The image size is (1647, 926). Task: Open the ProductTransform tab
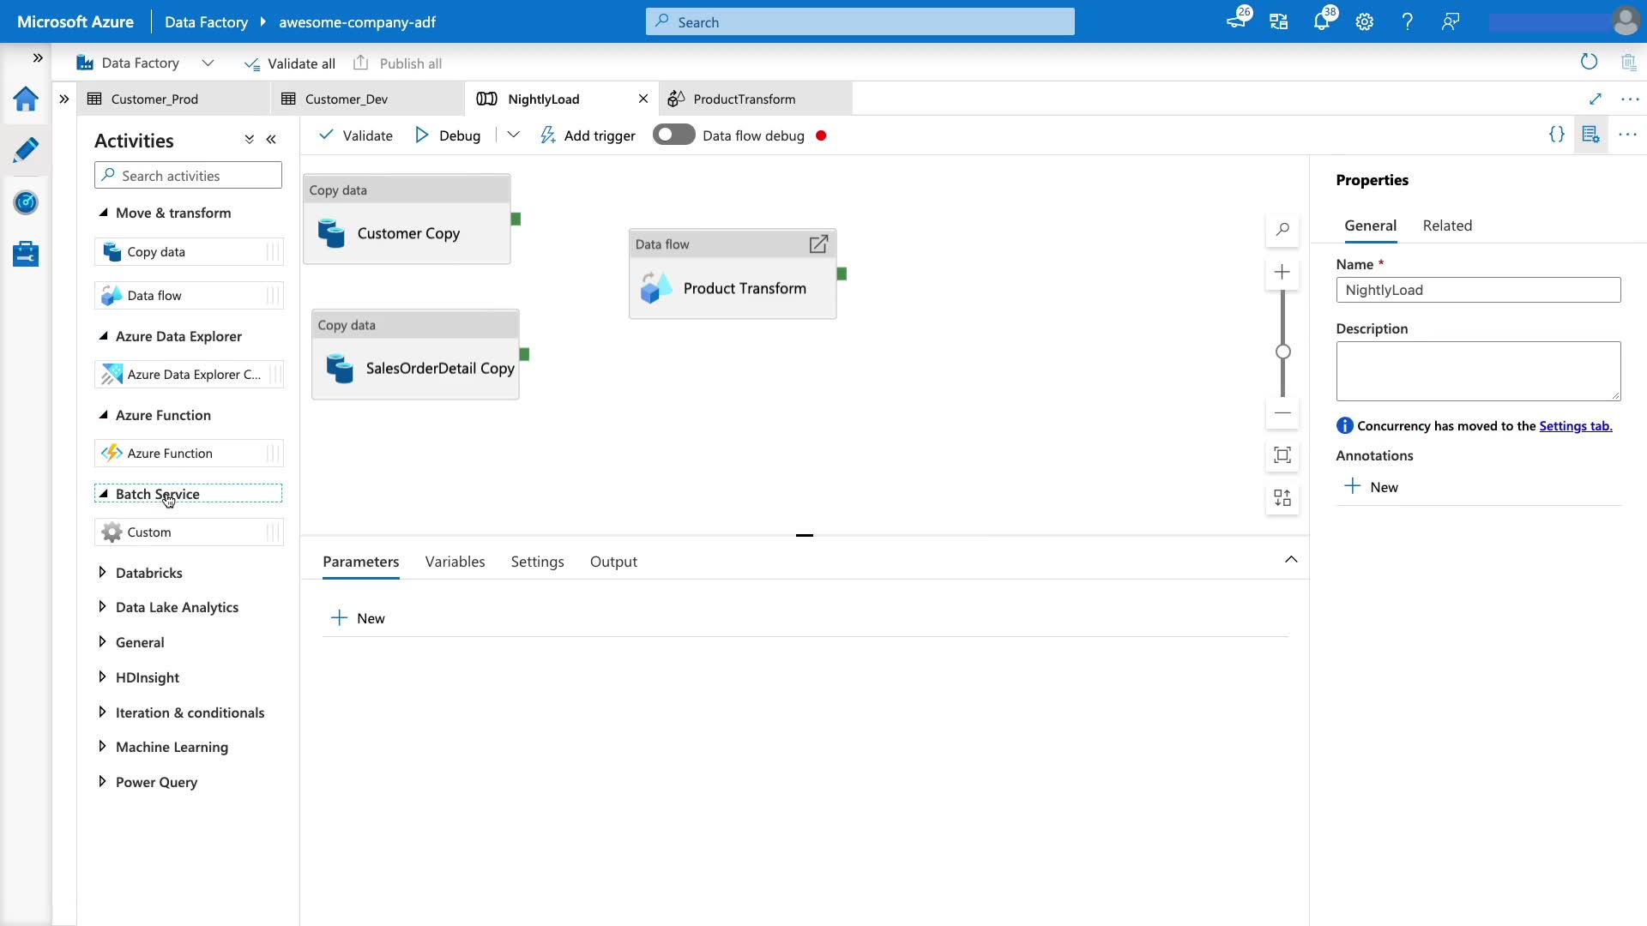(x=744, y=99)
